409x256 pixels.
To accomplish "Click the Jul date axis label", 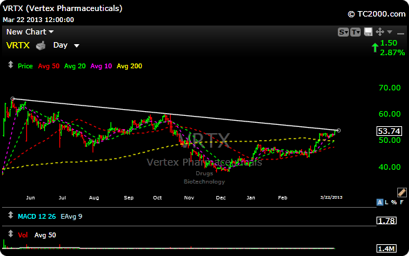I will 62,197.
